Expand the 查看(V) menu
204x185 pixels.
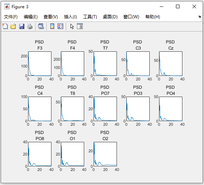click(51, 17)
